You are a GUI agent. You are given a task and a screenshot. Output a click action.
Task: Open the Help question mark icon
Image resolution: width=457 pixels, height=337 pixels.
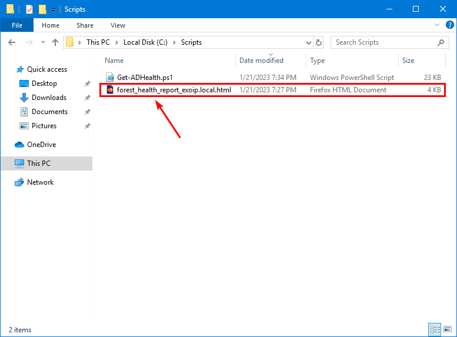pyautogui.click(x=450, y=25)
